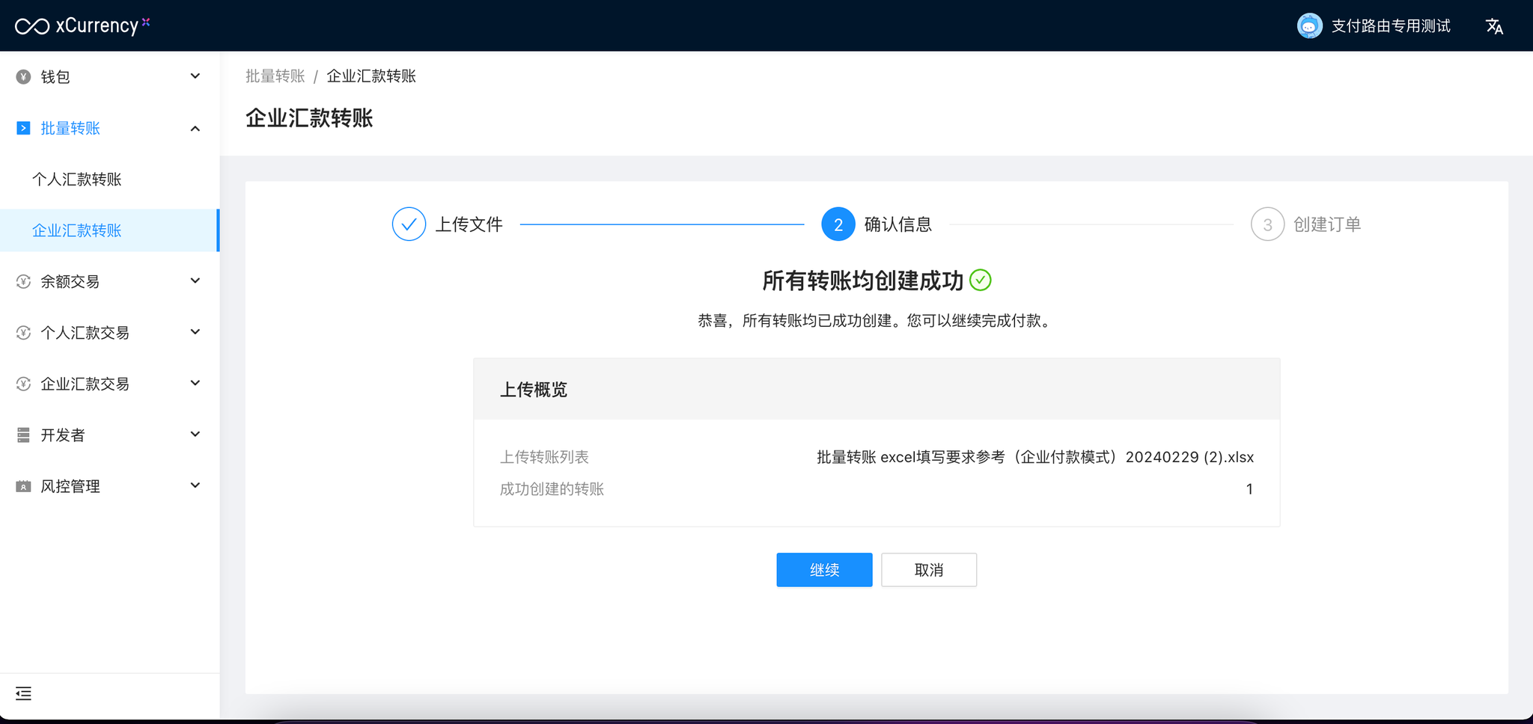Switch language with the translate icon

click(1494, 26)
